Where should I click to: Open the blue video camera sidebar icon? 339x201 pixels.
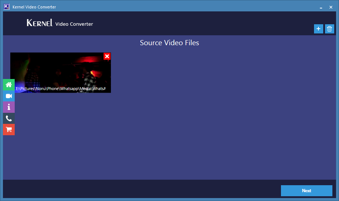9,96
